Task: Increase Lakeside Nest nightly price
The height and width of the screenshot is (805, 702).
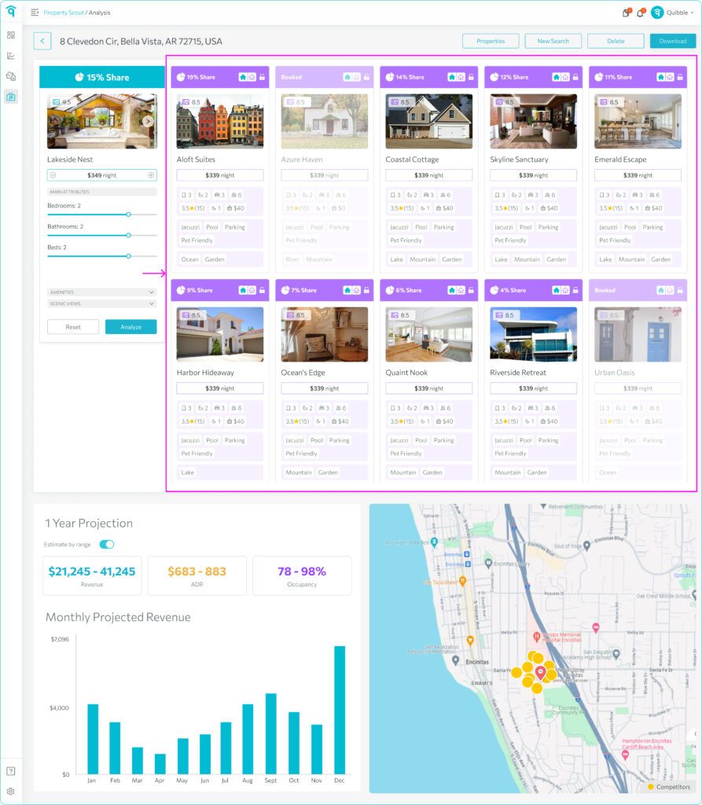Action: (x=151, y=175)
